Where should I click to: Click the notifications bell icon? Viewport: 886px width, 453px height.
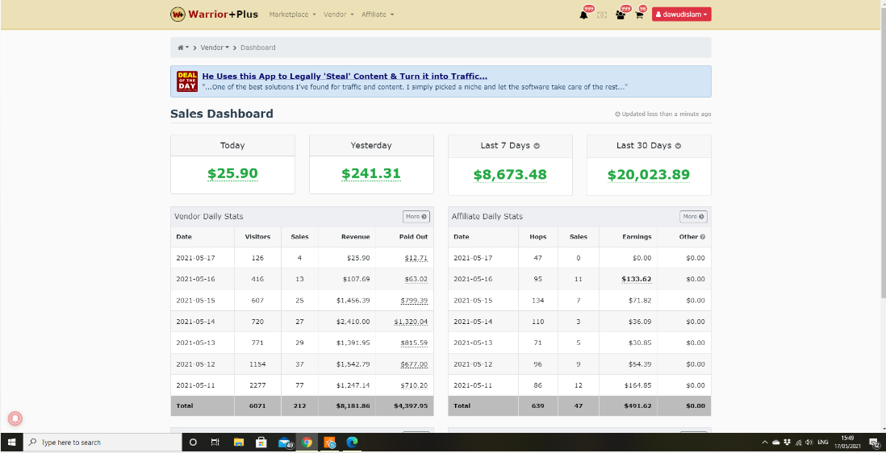583,15
